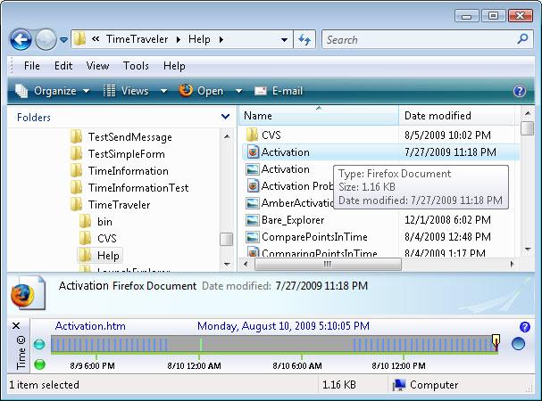Open file with Firefox Open button
The width and height of the screenshot is (542, 401).
coord(201,91)
